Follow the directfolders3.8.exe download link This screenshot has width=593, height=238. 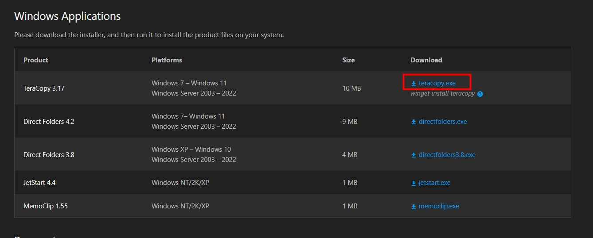point(447,155)
